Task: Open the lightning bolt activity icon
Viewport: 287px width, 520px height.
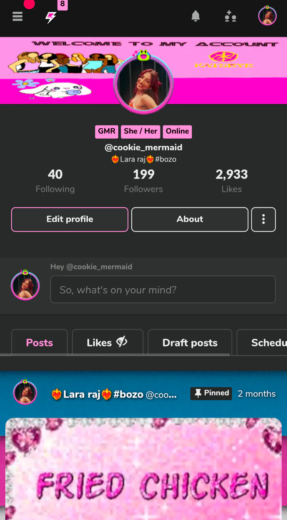Action: 51,17
